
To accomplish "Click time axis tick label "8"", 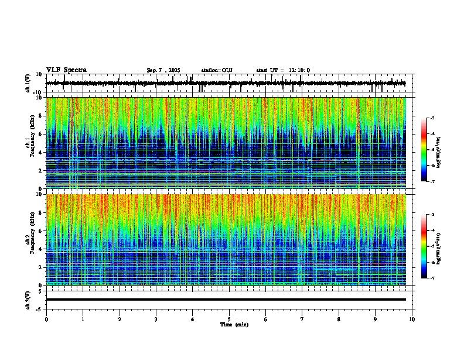I will pyautogui.click(x=339, y=319).
